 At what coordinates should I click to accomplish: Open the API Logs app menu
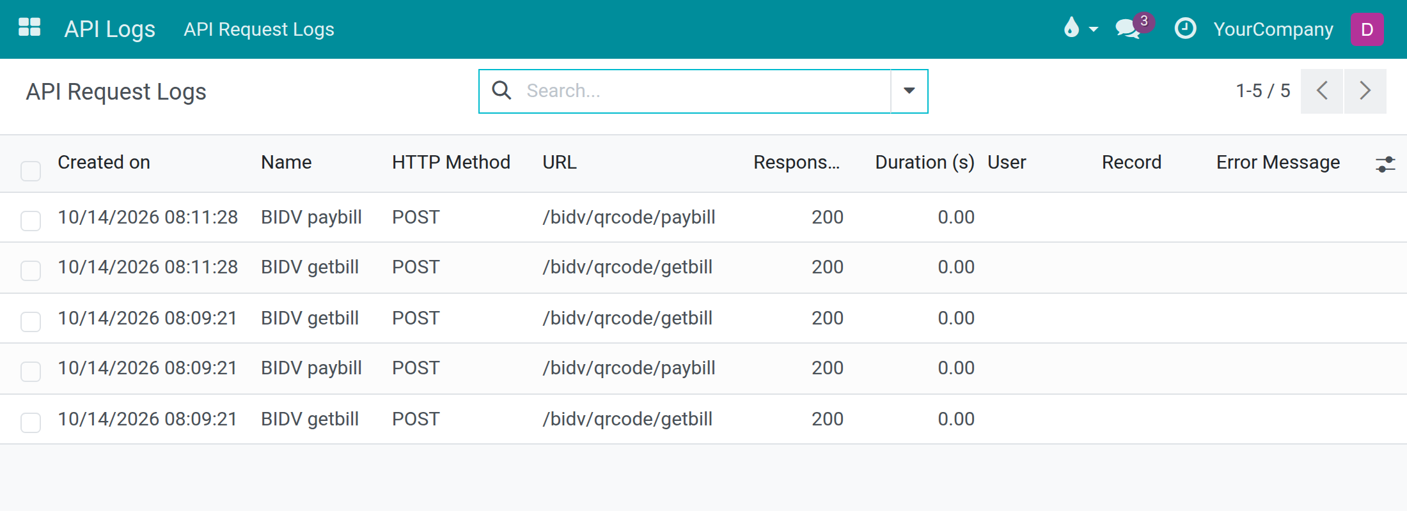(110, 29)
